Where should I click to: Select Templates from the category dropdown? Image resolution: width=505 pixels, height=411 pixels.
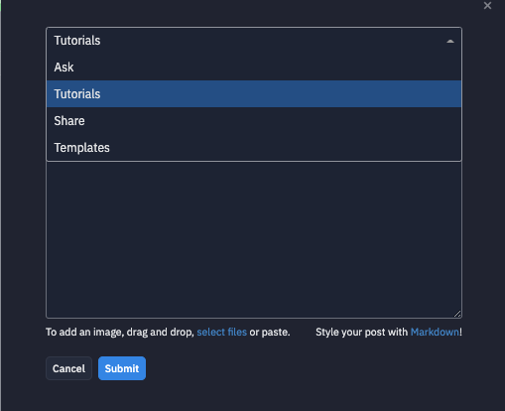coord(254,148)
